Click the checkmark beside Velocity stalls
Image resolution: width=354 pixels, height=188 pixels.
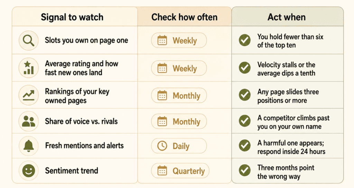coord(245,68)
